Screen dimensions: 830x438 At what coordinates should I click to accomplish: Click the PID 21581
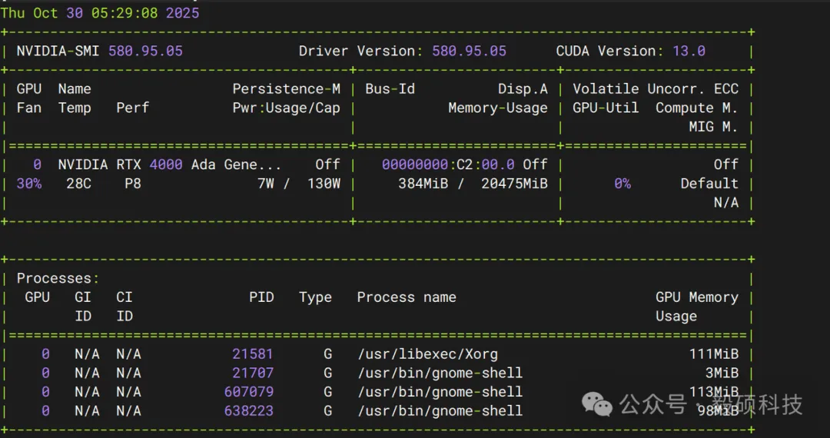pyautogui.click(x=253, y=354)
